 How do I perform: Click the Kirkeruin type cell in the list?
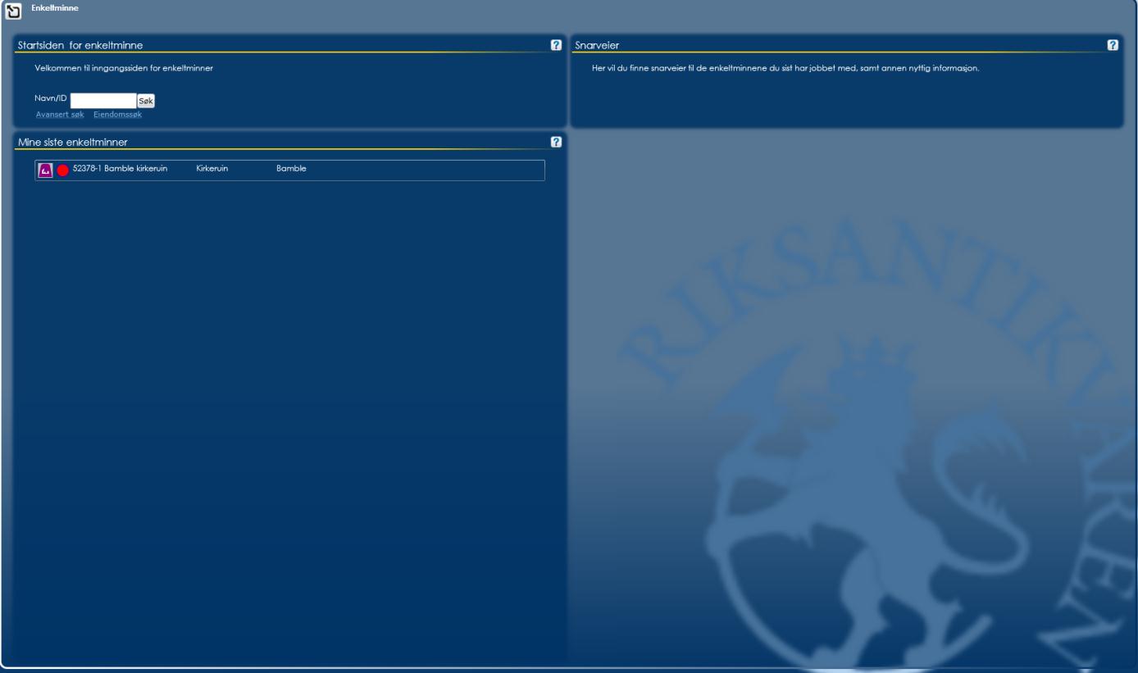(x=212, y=169)
